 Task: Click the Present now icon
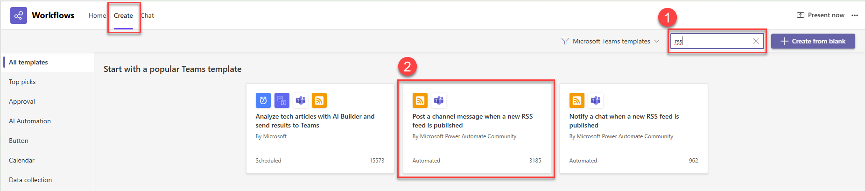coord(801,15)
